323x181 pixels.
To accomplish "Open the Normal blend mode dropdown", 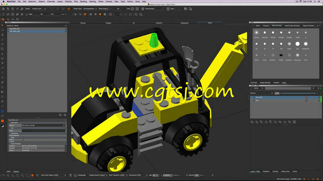I will click(x=261, y=93).
